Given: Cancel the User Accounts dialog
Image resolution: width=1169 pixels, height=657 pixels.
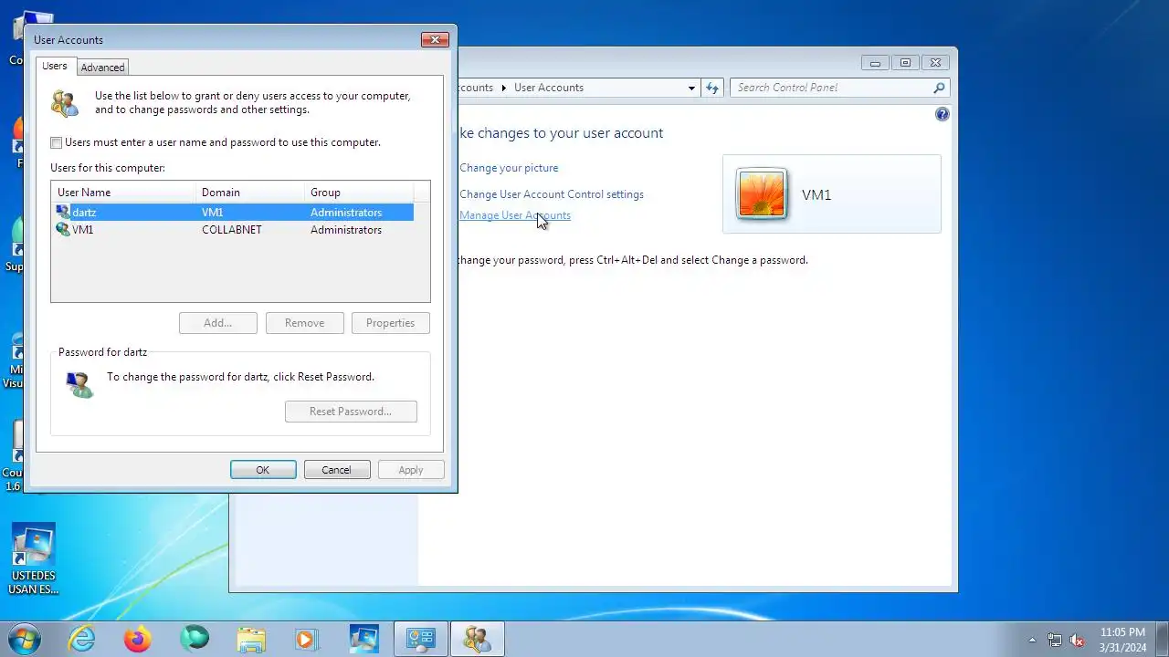Looking at the screenshot, I should coord(337,470).
